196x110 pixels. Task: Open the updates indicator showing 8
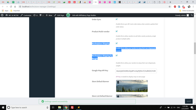point(36,15)
